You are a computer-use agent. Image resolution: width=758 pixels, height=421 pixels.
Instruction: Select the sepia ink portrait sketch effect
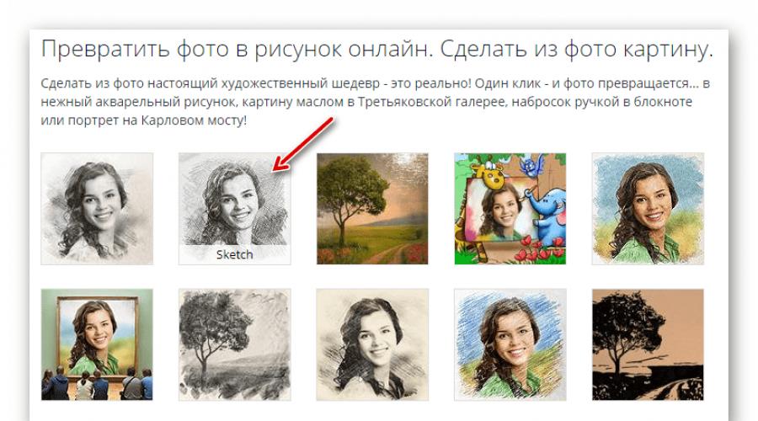372,344
